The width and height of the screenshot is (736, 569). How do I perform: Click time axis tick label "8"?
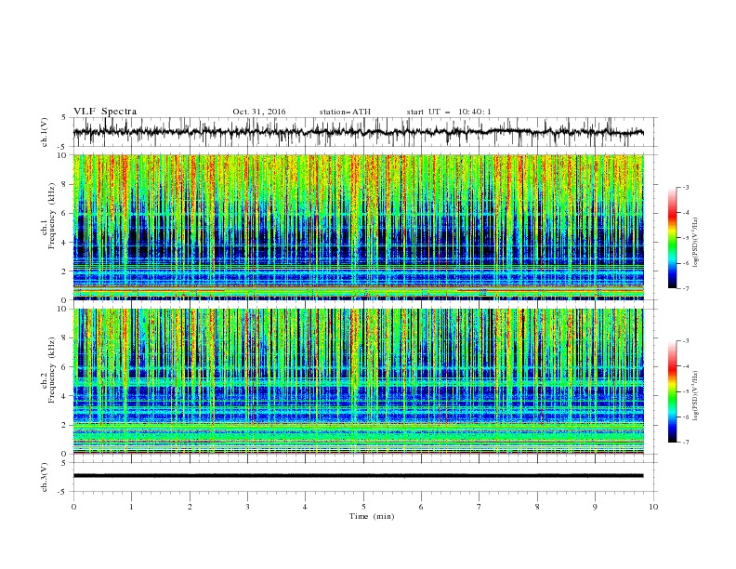click(537, 507)
